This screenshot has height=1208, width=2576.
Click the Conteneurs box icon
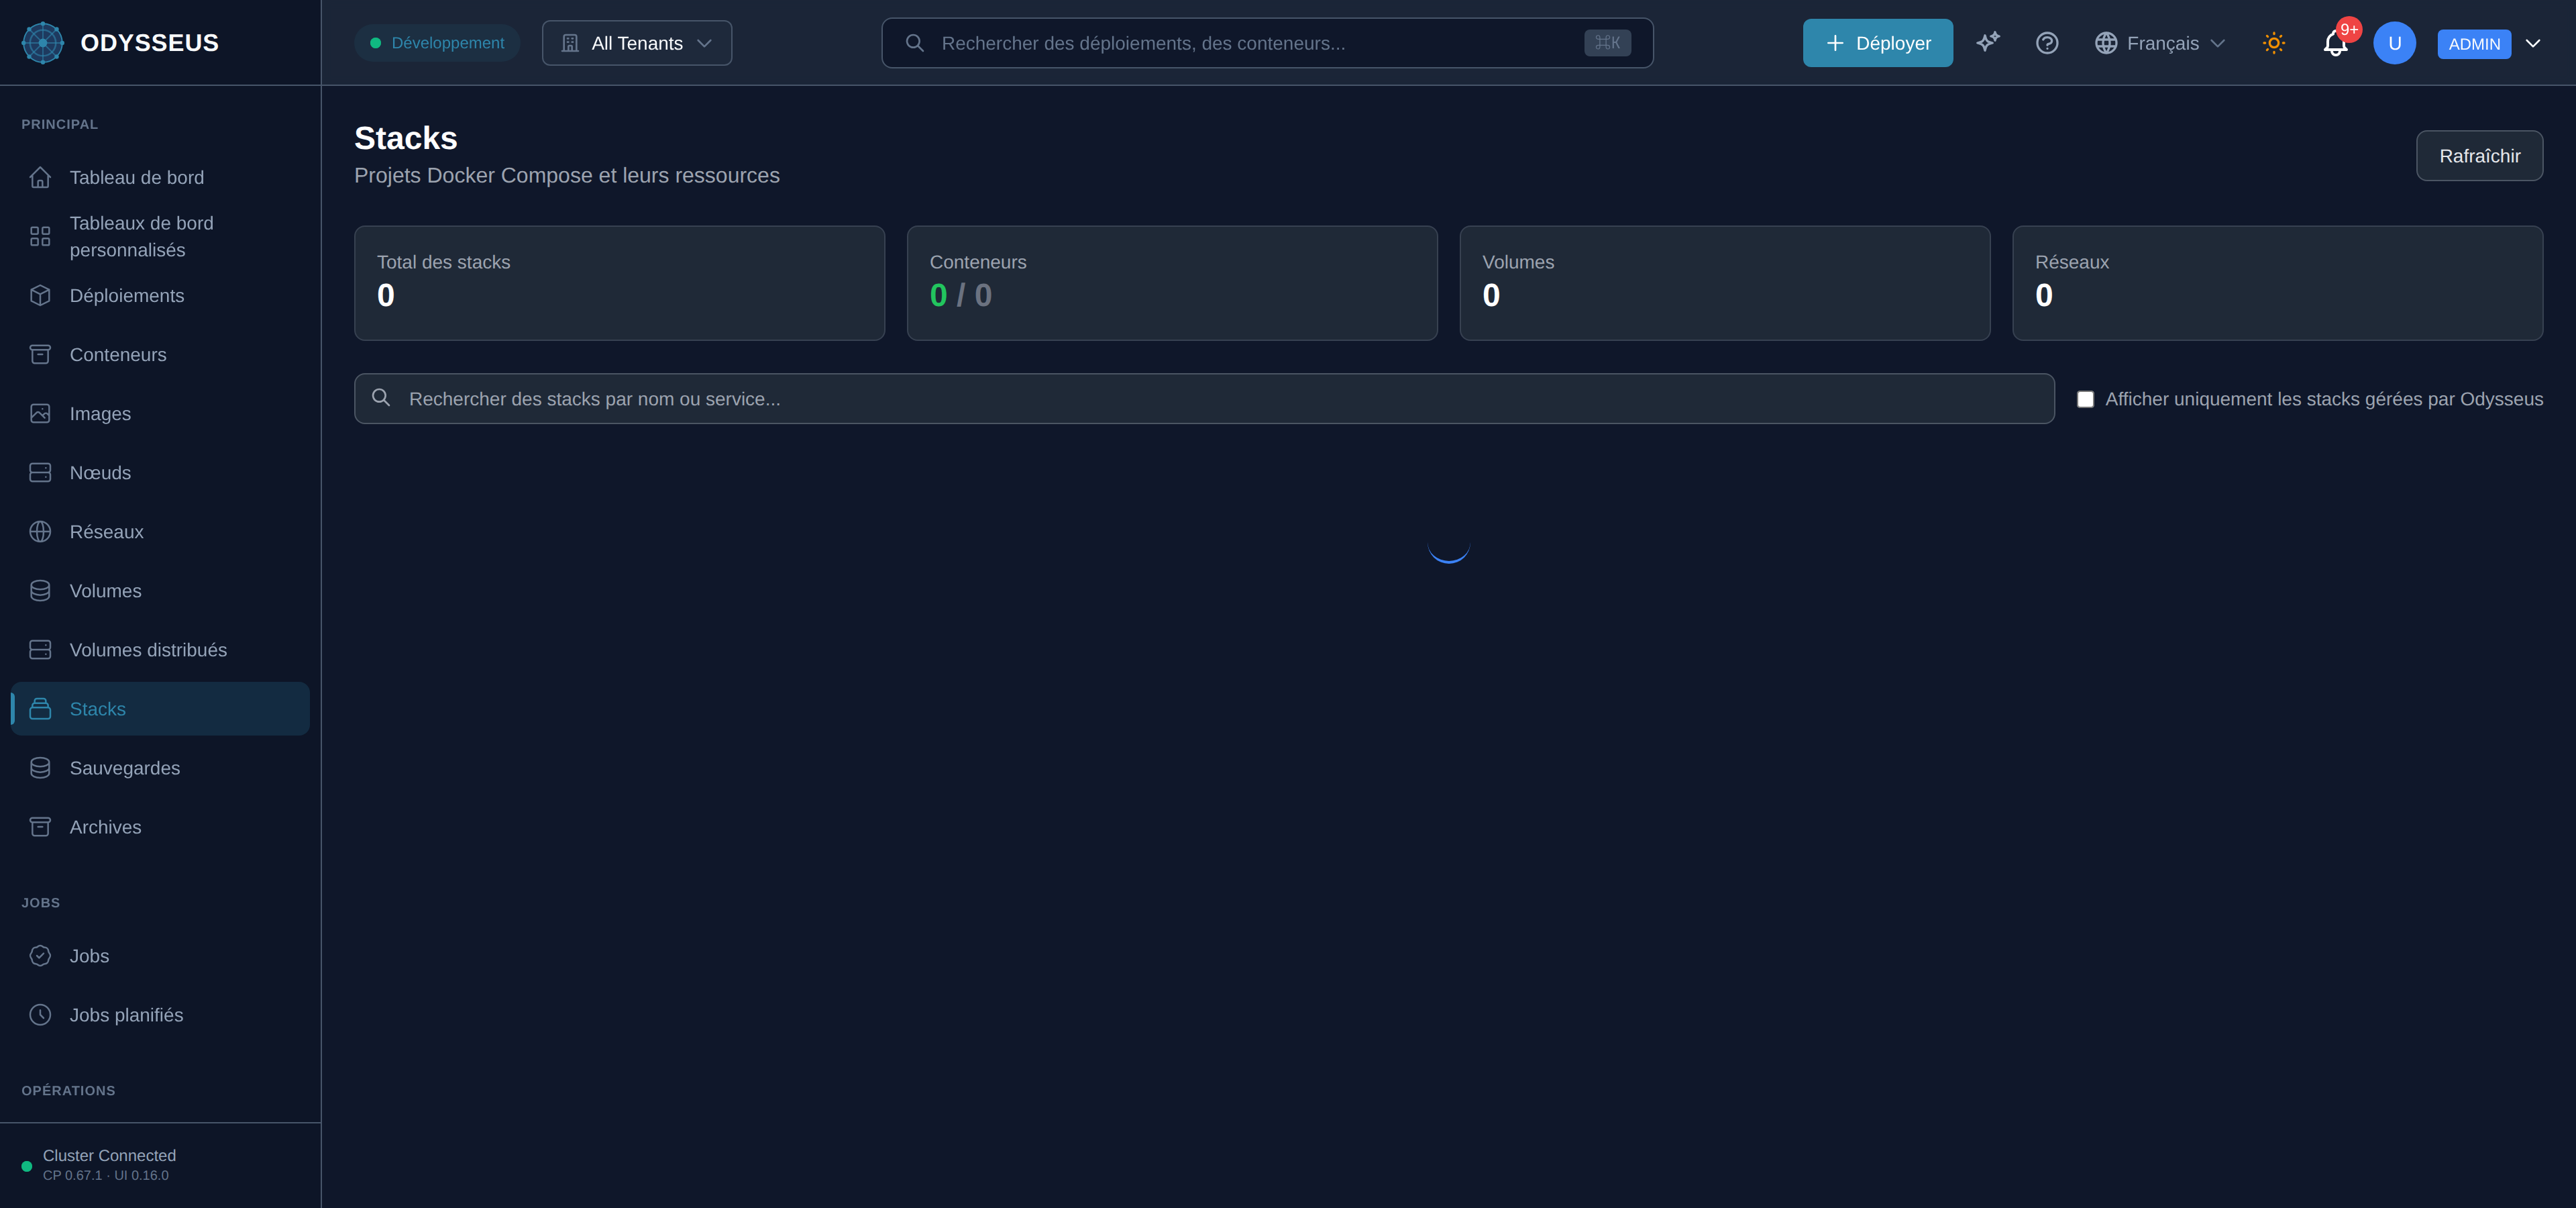[x=40, y=354]
